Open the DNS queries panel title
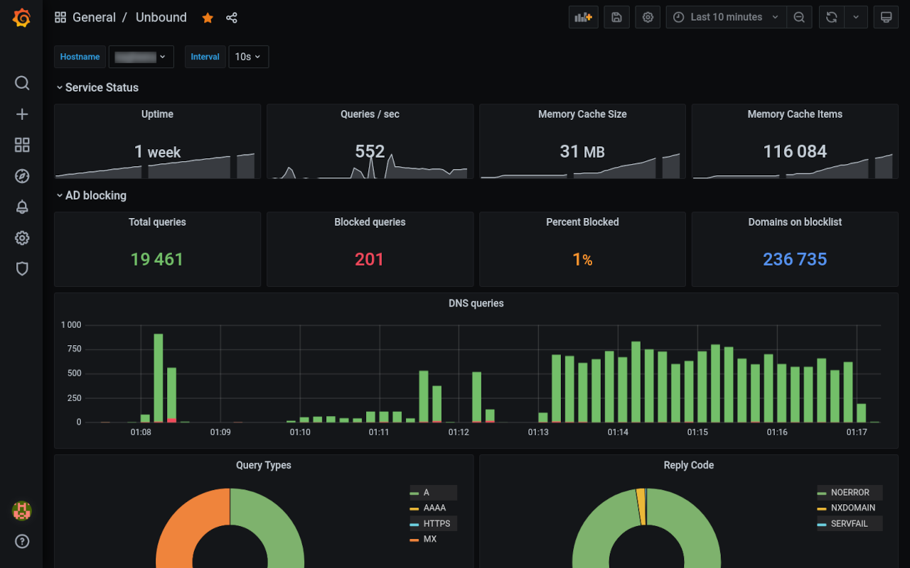This screenshot has width=910, height=568. point(476,303)
